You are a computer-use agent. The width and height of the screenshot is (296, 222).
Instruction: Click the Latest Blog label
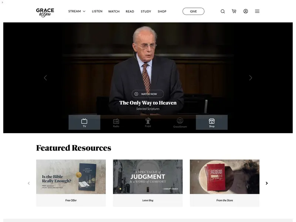pos(148,200)
